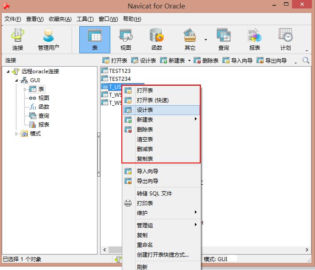Choose 打印表 in the context menu
The image size is (315, 270).
pyautogui.click(x=161, y=203)
